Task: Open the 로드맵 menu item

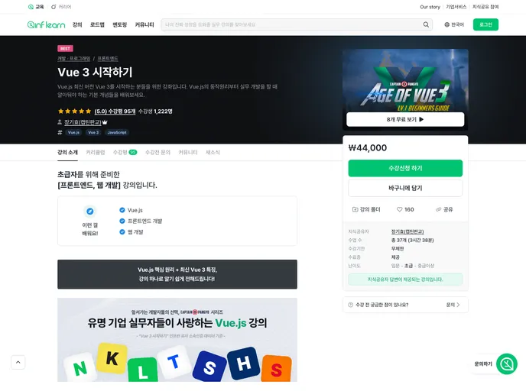Action: [97, 24]
